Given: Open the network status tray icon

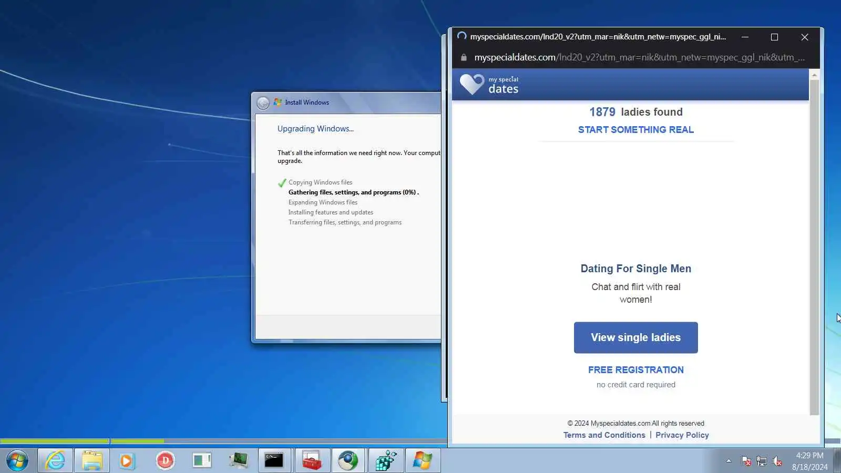Looking at the screenshot, I should click(x=762, y=461).
